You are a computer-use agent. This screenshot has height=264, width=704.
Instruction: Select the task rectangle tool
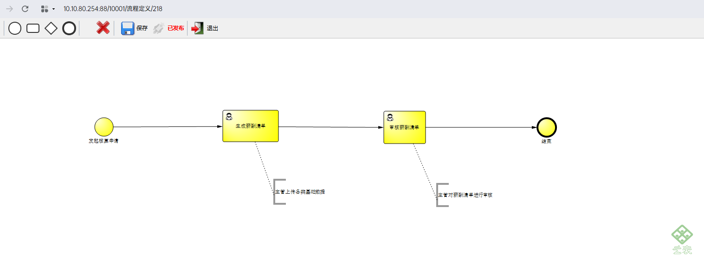[33, 28]
